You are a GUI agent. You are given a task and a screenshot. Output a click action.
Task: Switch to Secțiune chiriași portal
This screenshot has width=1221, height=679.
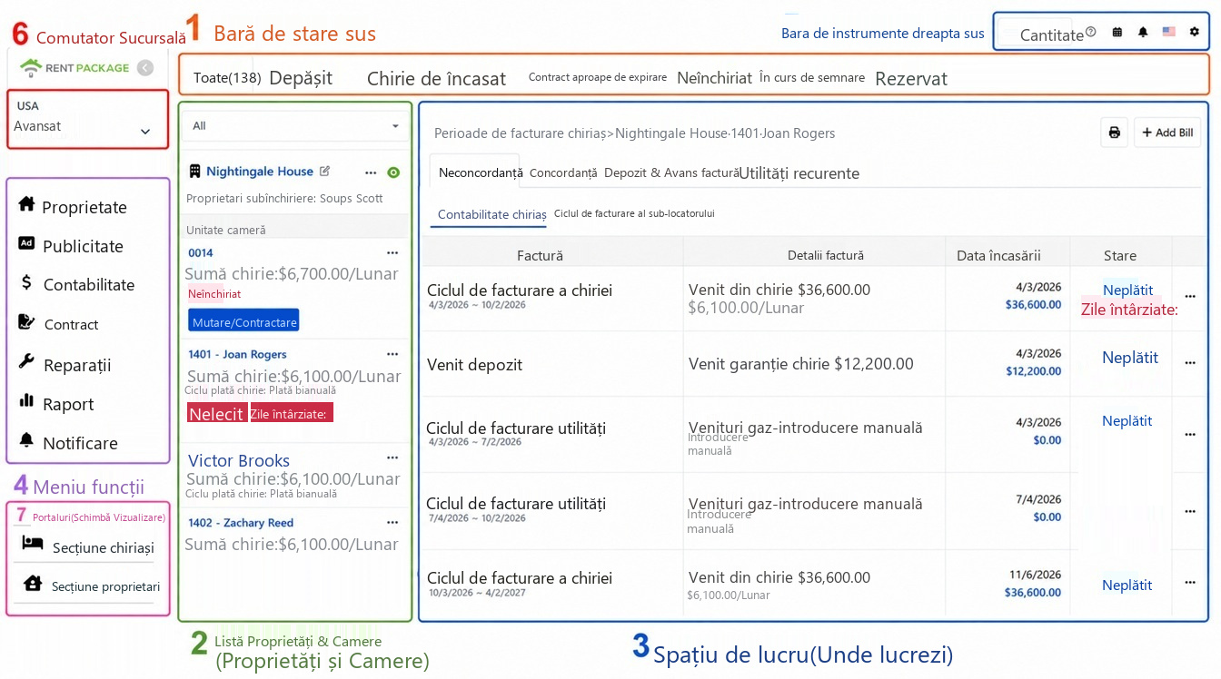(x=88, y=546)
